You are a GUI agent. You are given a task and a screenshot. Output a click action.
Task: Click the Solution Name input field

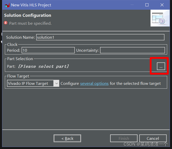click(x=100, y=37)
